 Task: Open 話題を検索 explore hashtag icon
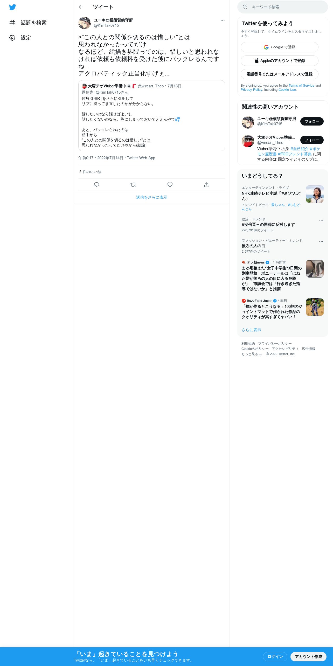coord(12,23)
